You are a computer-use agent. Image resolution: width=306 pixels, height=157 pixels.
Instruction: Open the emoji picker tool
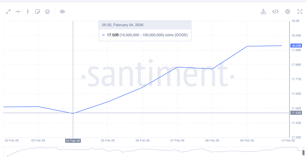47,12
